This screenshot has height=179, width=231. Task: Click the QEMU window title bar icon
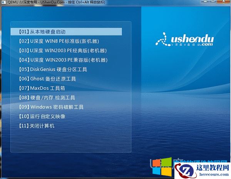pos(3,2)
